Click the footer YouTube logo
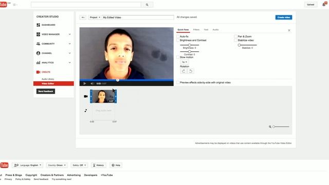Image resolution: width=329 pixels, height=185 pixels. click(x=4, y=165)
